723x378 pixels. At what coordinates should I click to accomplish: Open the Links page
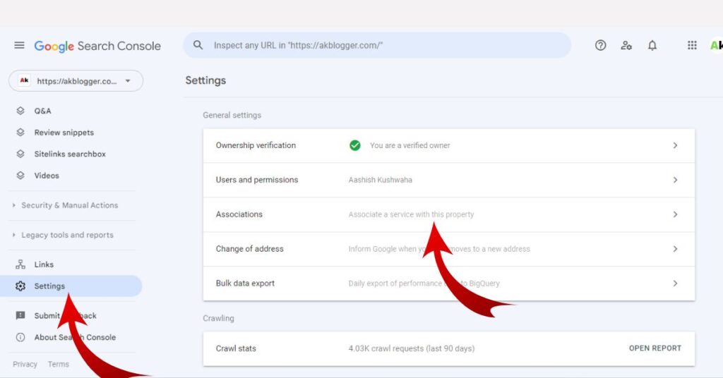click(x=44, y=264)
